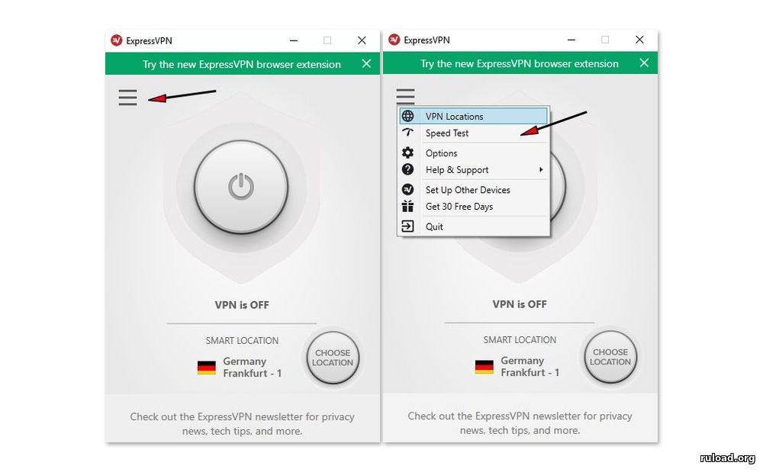Click the "SMART LOCATION" label in the left window
Viewport: 763px width, 472px height.
[242, 340]
